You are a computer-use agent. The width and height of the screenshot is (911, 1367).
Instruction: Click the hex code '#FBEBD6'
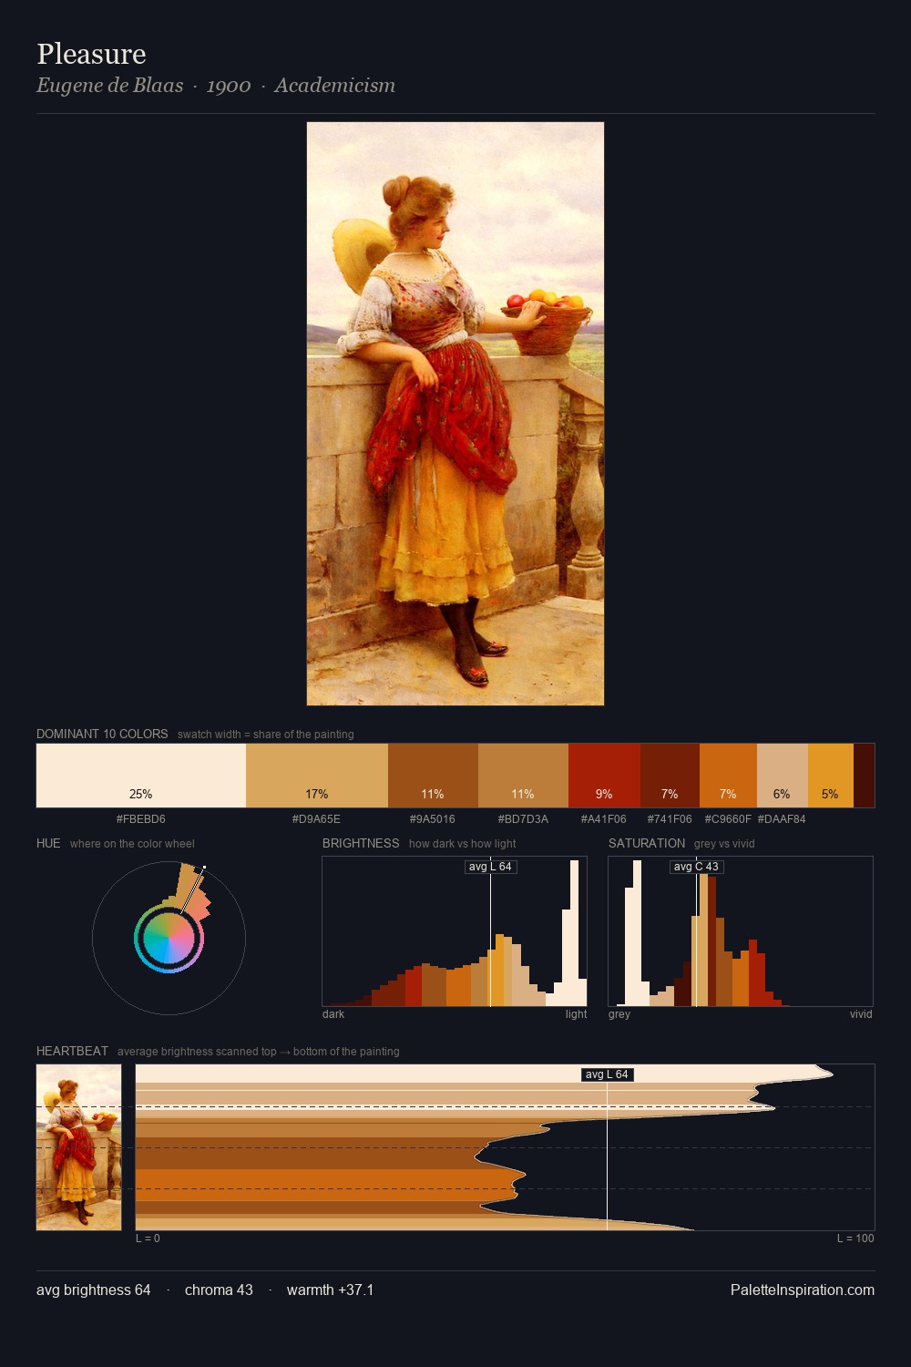tap(141, 819)
